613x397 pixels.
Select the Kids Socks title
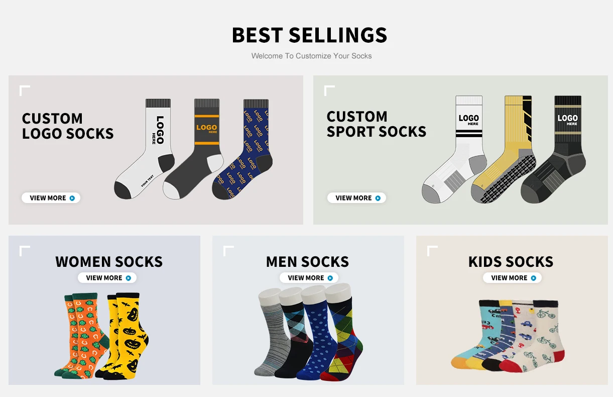tap(511, 262)
